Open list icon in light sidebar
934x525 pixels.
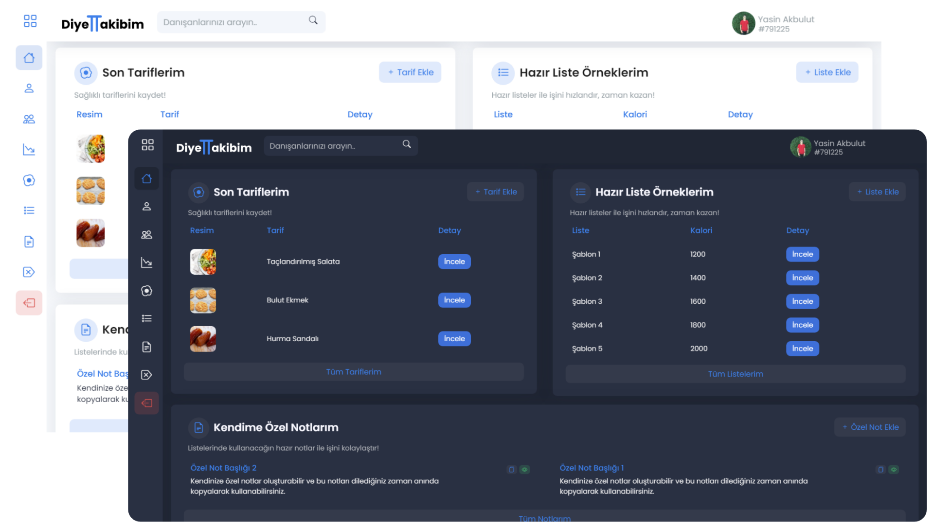point(29,210)
